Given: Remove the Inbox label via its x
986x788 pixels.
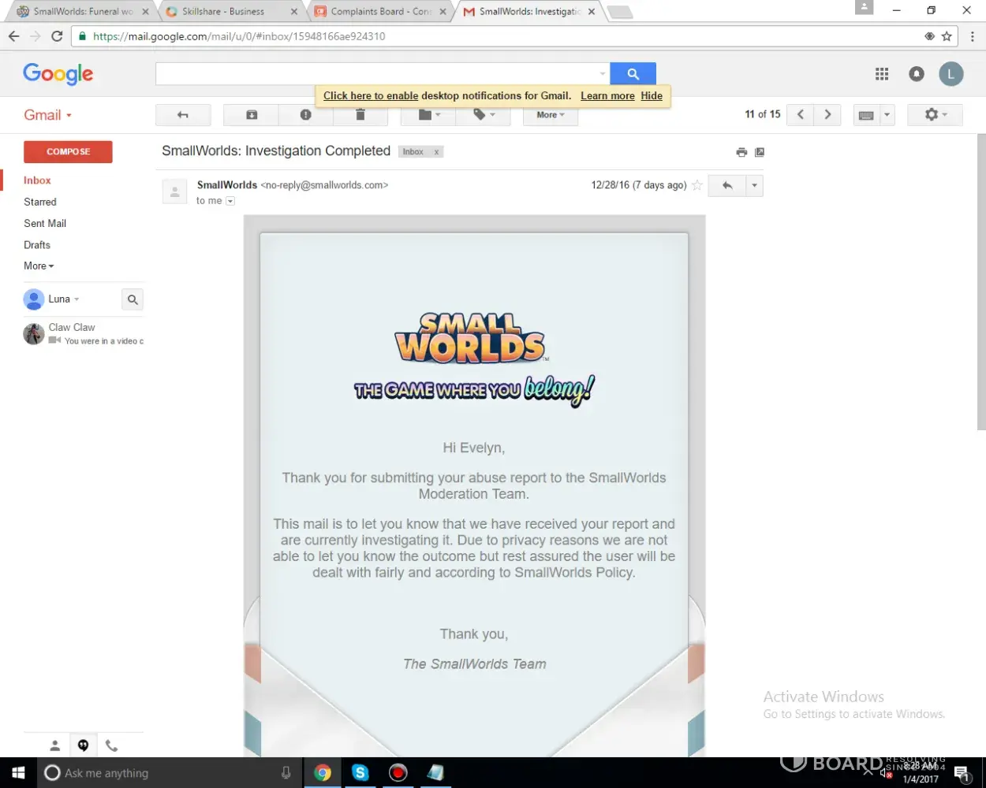Looking at the screenshot, I should pos(436,152).
